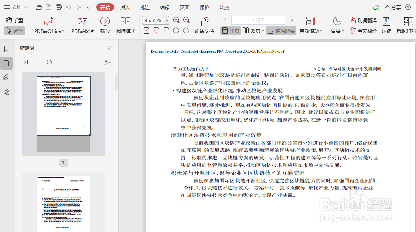Viewport: 416px width, 232px height.
Task: Expand the quick access toolbar dropdown
Action: pyautogui.click(x=89, y=8)
